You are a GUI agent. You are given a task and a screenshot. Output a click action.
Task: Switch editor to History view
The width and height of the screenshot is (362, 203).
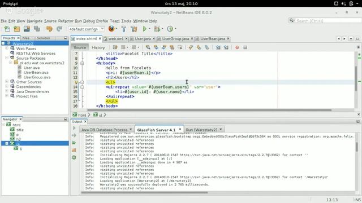point(98,47)
